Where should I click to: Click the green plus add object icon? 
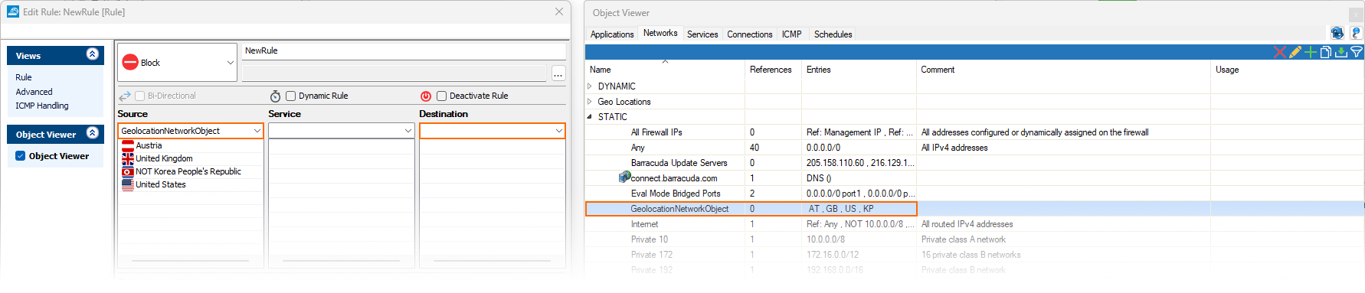[x=1310, y=52]
